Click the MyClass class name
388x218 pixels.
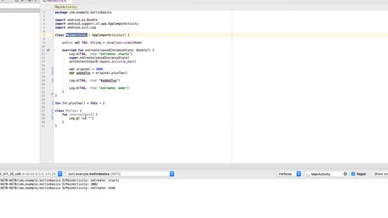[72, 111]
